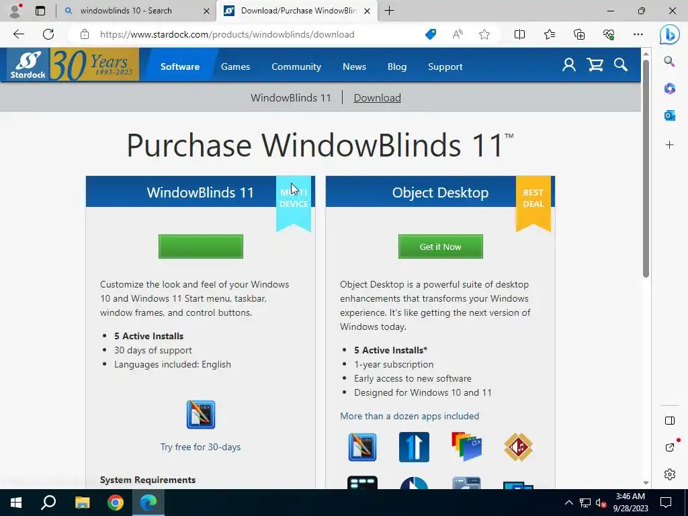This screenshot has height=516, width=688.
Task: Click the Read aloud icon
Action: [x=457, y=34]
